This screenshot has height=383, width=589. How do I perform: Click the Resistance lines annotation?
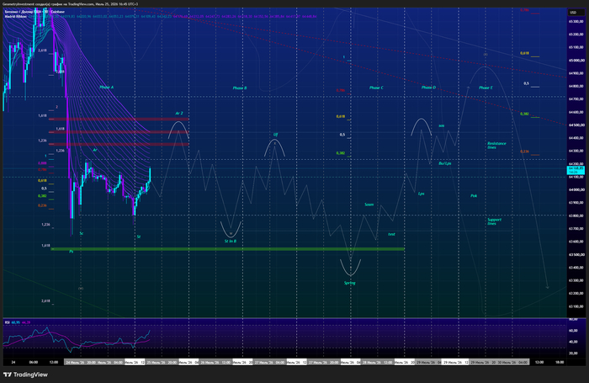coord(496,145)
